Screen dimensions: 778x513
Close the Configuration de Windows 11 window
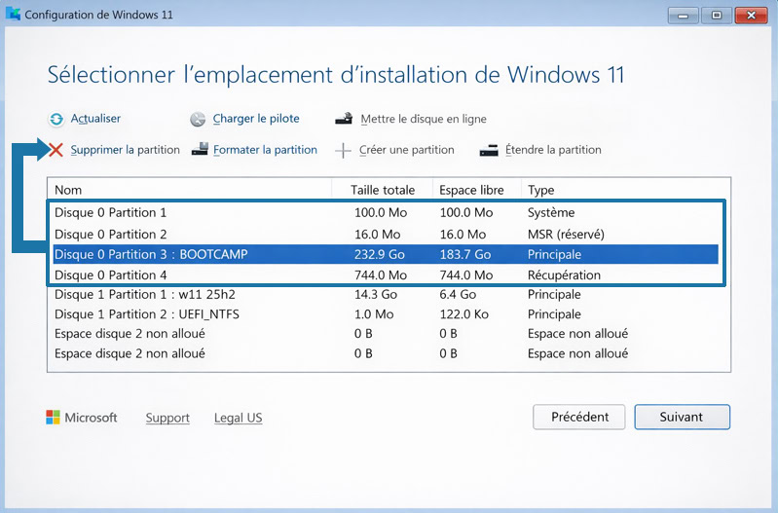[x=751, y=16]
